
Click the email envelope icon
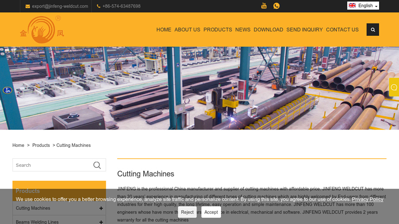[x=28, y=6]
